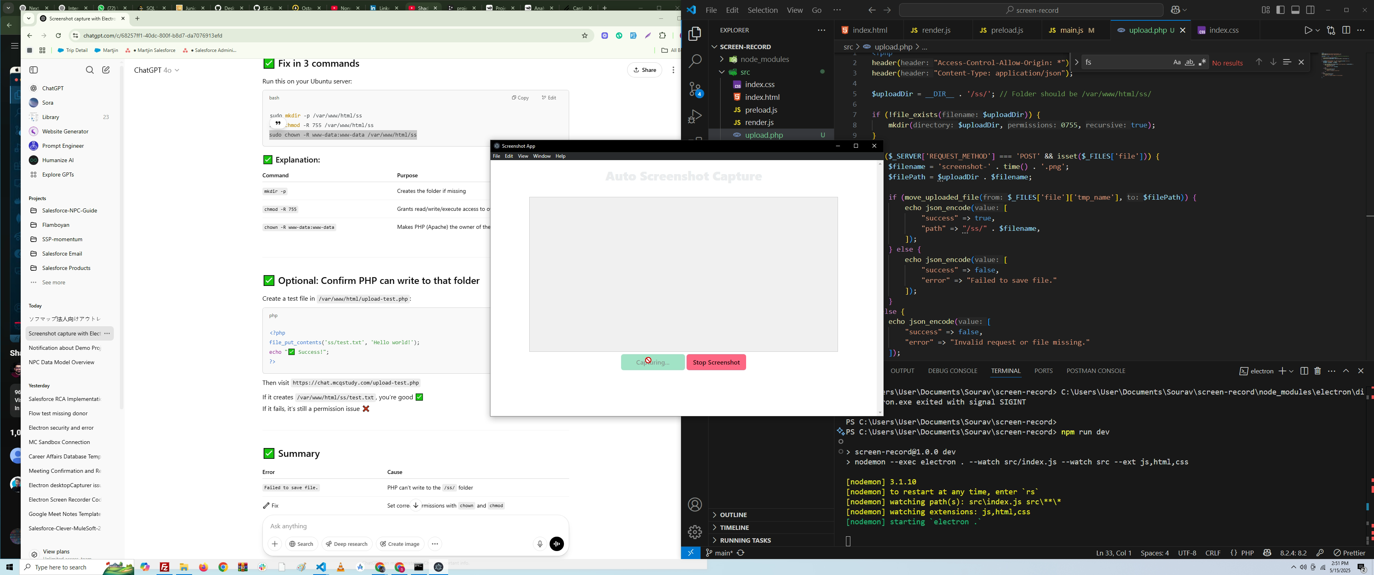Toggle Match Case in find widget
Screen dimensions: 1374x575
(x=1177, y=62)
